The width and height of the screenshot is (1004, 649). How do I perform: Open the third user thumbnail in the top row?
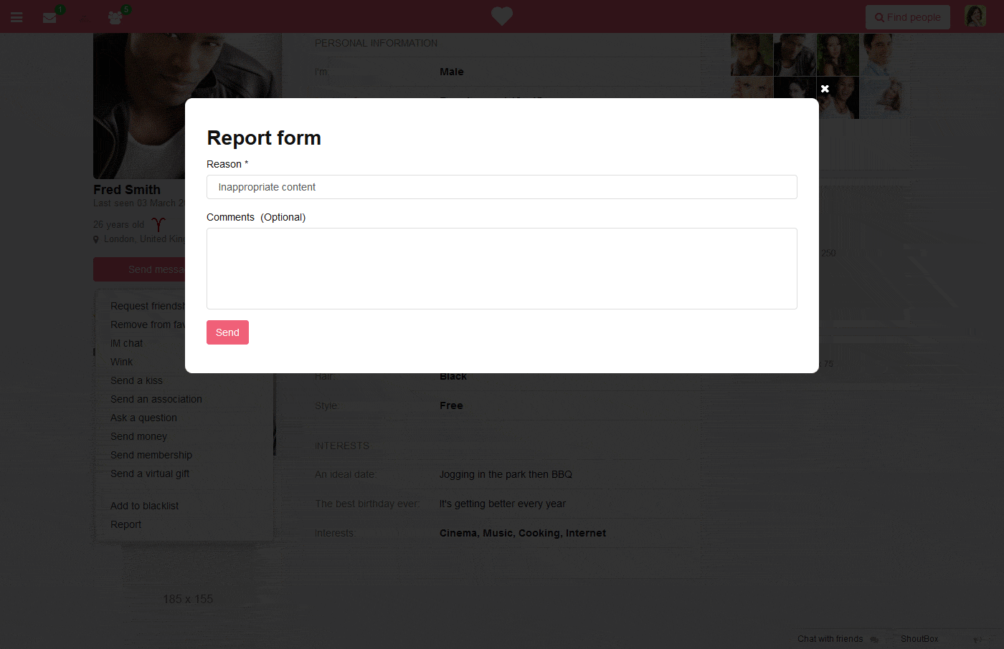[x=838, y=54]
